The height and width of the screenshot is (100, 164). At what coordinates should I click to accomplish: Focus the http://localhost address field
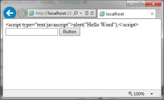point(54,13)
